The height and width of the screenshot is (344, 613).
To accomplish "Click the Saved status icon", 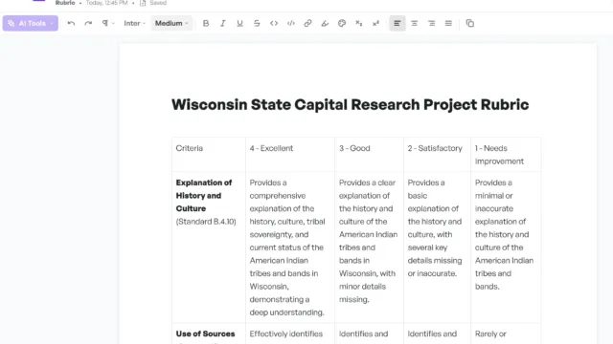I will 143,3.
